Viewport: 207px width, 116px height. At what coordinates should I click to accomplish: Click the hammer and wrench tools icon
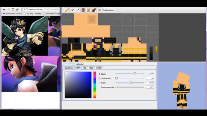[x=99, y=10]
